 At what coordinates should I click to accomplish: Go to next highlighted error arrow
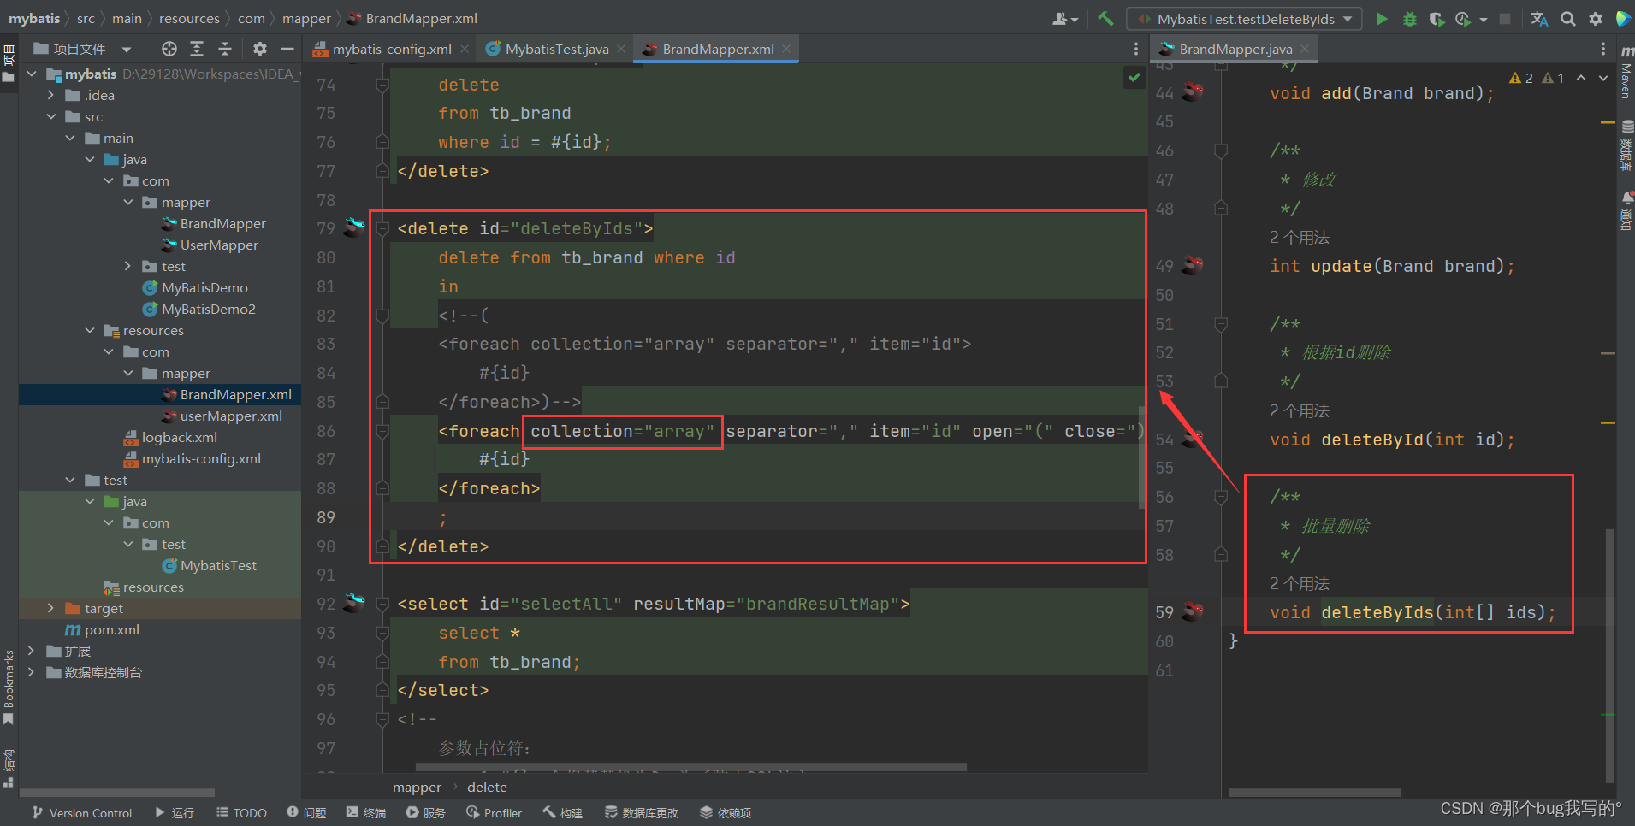point(1603,78)
